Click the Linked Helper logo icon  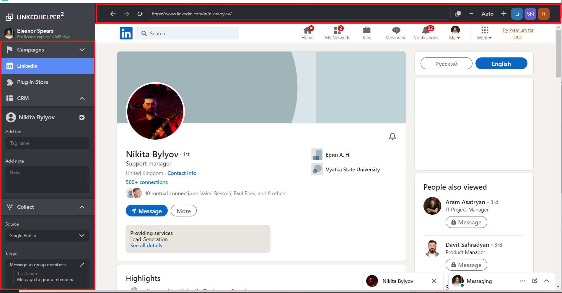click(x=9, y=17)
